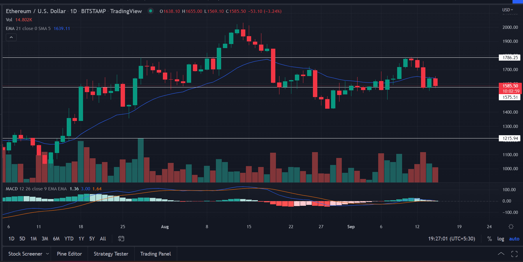
Task: Collapse the indicator legend chevron button
Action: pyautogui.click(x=11, y=37)
